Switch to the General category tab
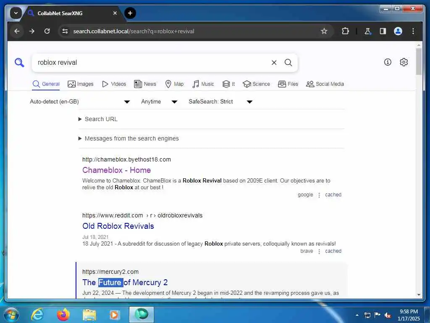This screenshot has width=430, height=323. [x=46, y=84]
